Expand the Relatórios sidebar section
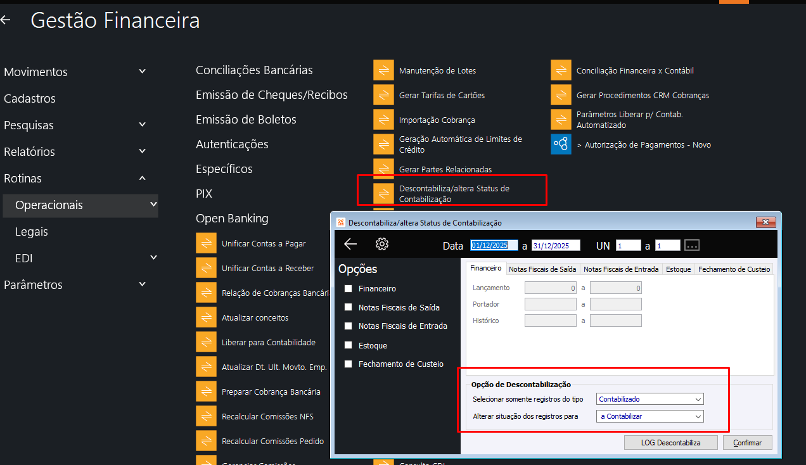This screenshot has width=806, height=465. (x=143, y=151)
